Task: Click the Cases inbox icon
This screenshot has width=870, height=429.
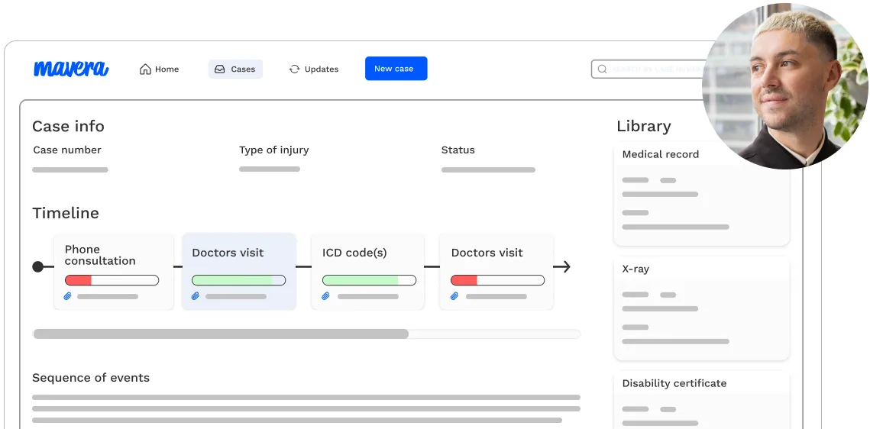Action: [220, 69]
